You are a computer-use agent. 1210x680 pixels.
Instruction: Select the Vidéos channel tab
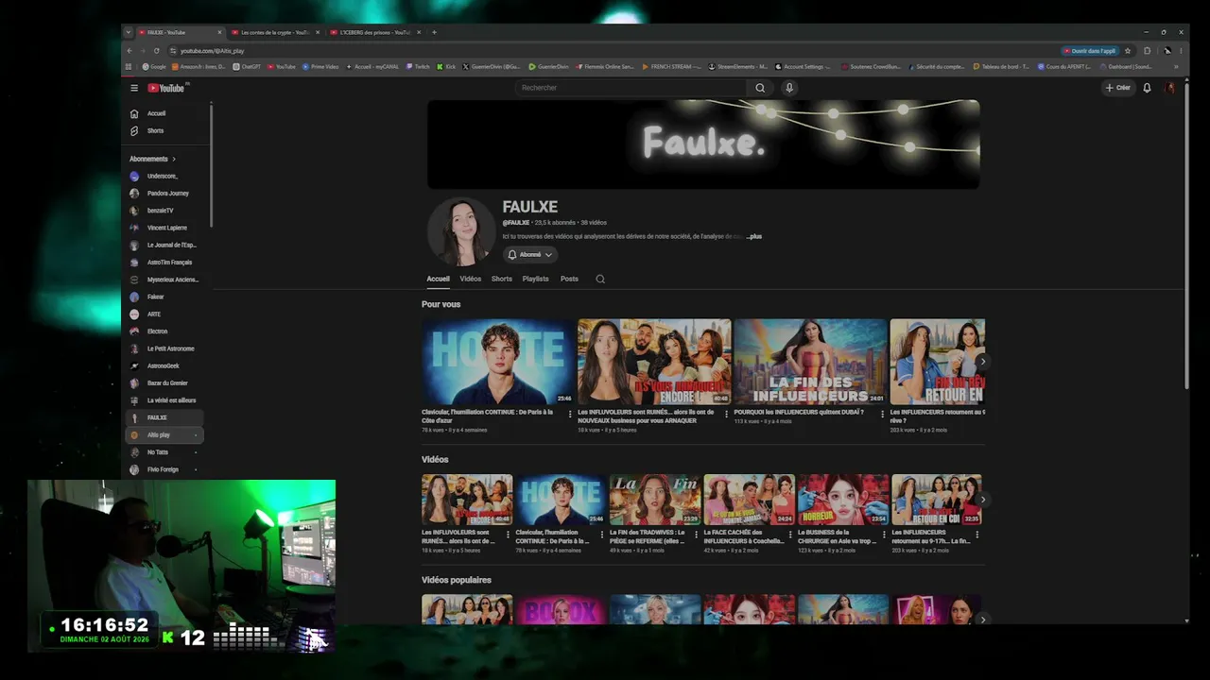tap(471, 280)
